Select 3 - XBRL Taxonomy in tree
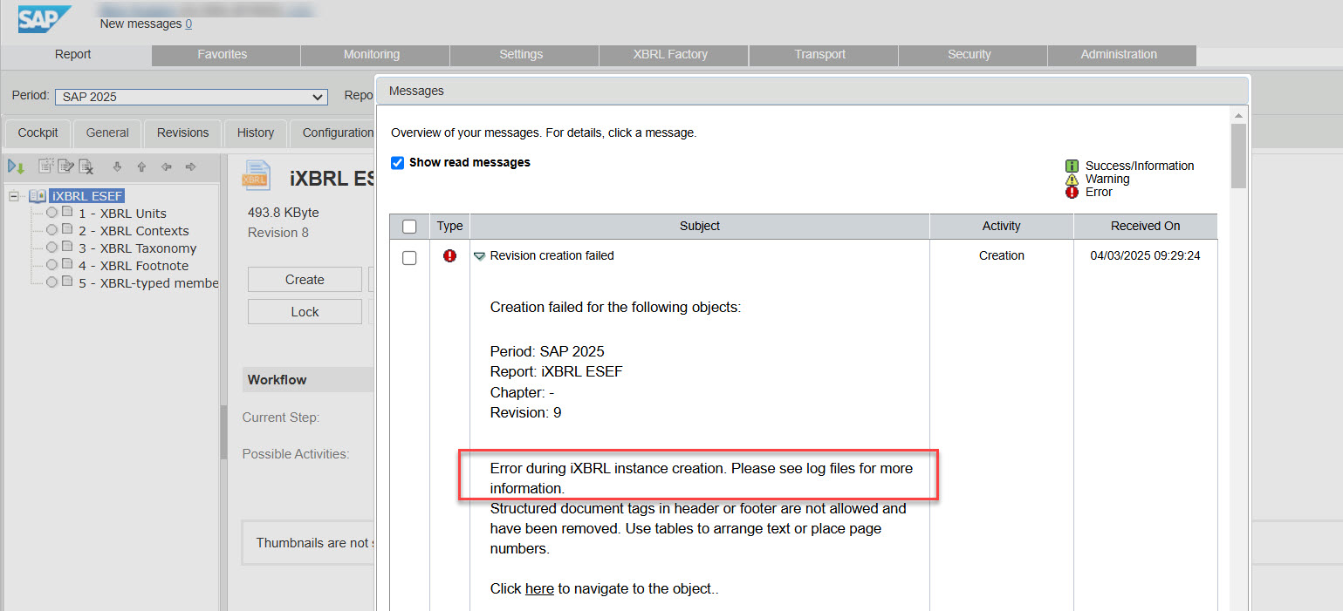Viewport: 1343px width, 611px height. coord(138,248)
